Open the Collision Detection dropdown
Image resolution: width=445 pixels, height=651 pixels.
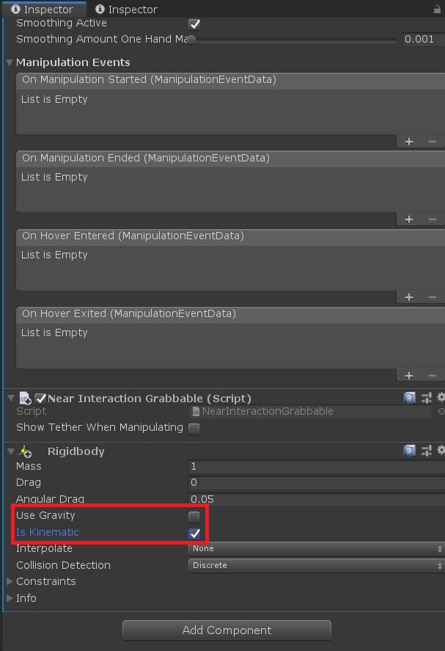point(317,565)
